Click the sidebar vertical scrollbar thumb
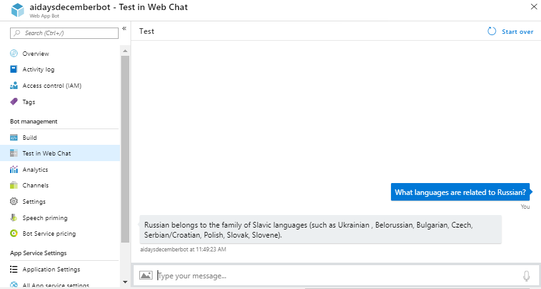This screenshot has width=541, height=289. click(126, 149)
